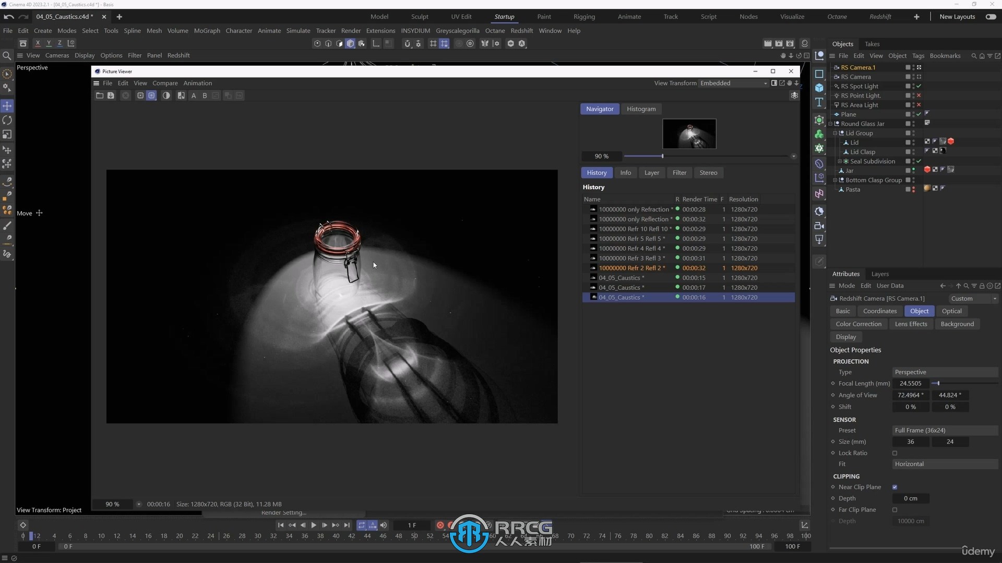Jump to timeline start
1002x563 pixels.
click(281, 525)
